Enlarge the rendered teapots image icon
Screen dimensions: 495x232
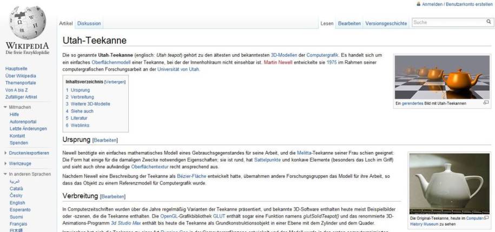pos(486,103)
